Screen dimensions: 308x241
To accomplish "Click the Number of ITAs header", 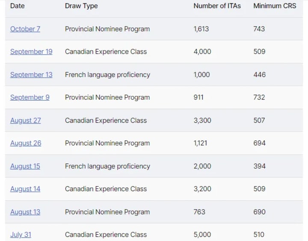I will pos(217,6).
